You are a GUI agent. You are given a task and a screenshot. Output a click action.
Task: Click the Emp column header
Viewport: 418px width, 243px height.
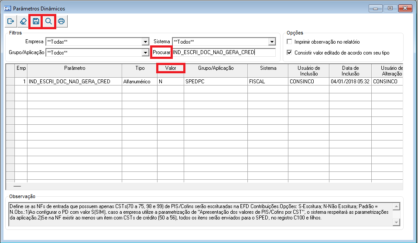(21, 71)
